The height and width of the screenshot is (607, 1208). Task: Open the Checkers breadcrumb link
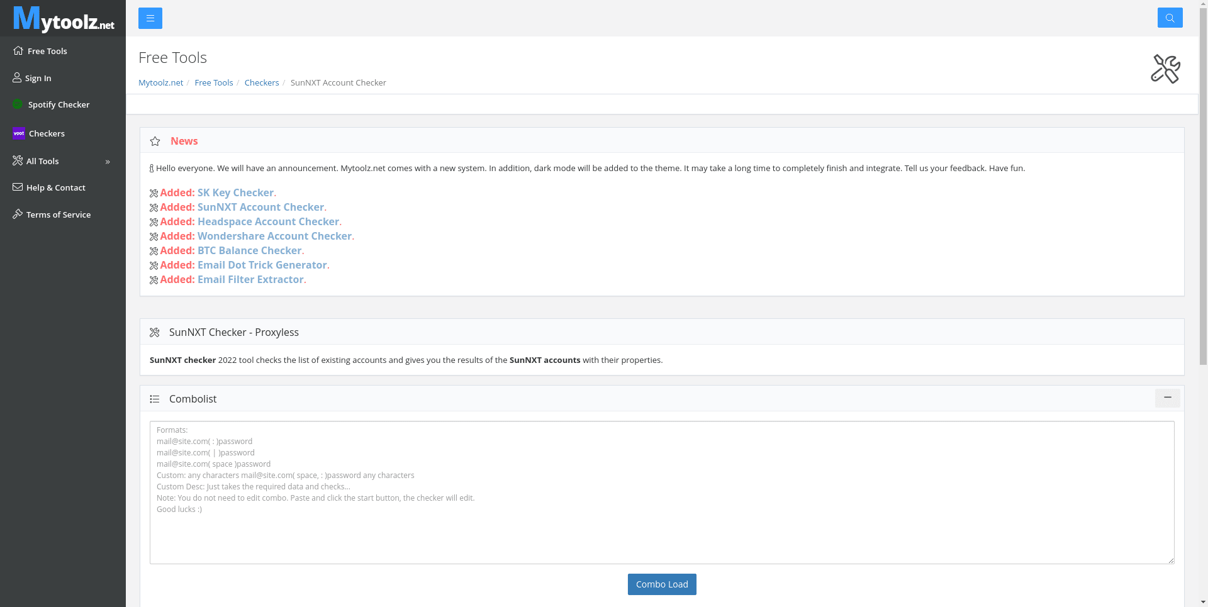click(x=262, y=82)
